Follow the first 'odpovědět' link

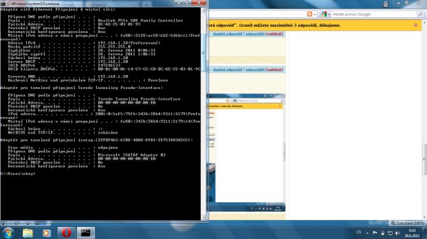point(255,34)
